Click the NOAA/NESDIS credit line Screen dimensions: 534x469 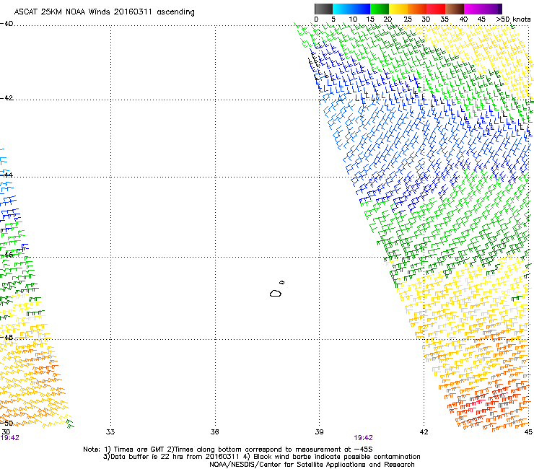coord(312,465)
